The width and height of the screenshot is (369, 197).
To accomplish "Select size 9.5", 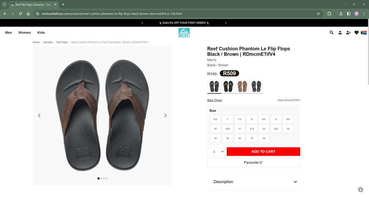I will click(x=288, y=119).
